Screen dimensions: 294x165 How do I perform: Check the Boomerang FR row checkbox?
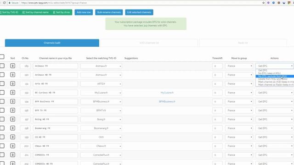coord(2,128)
